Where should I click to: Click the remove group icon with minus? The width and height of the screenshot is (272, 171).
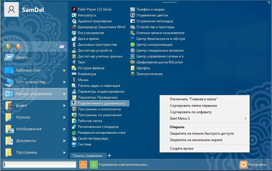tap(18, 47)
